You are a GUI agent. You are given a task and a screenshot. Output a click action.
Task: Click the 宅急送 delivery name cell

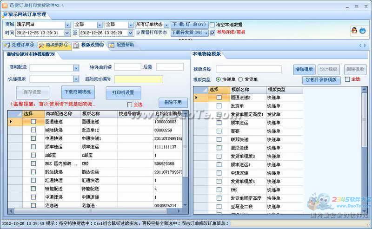point(62,205)
